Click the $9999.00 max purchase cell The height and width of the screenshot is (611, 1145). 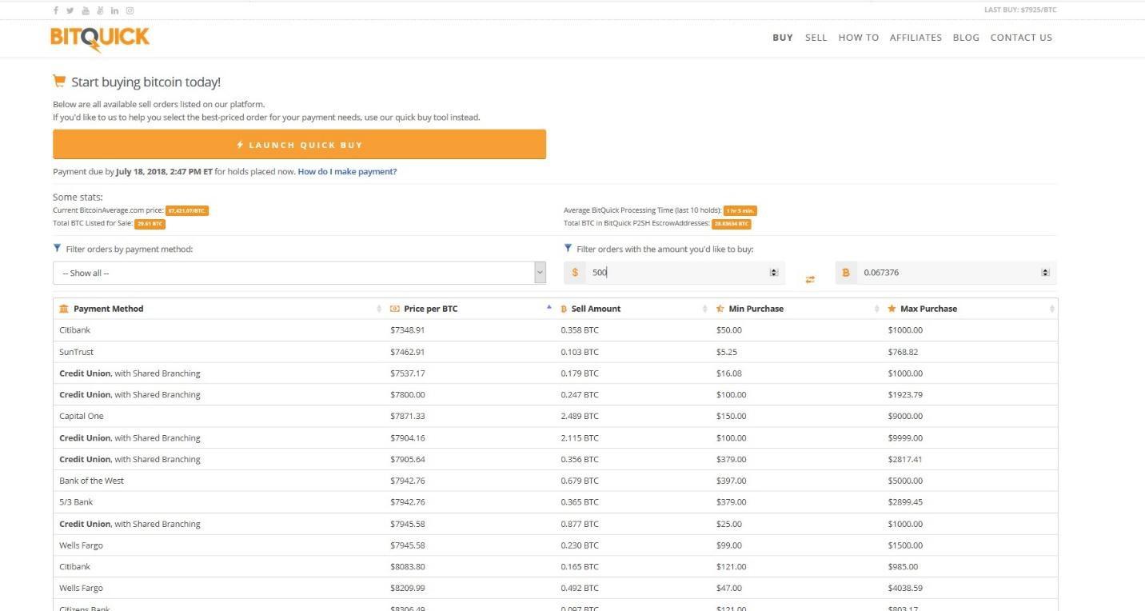coord(905,438)
